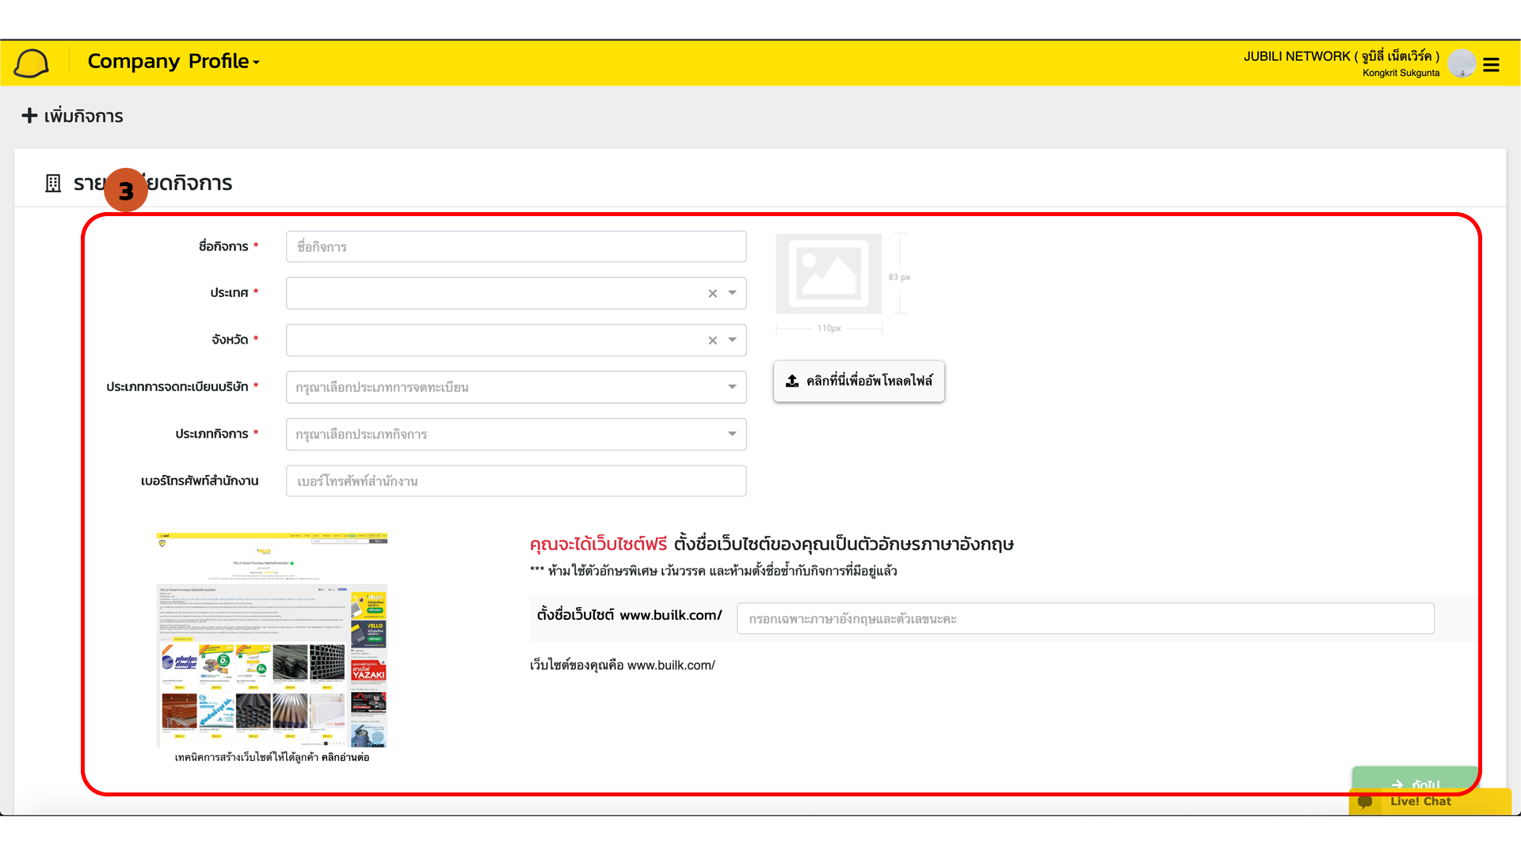
Task: Open the ประเภทกิจการ dropdown
Action: click(516, 434)
